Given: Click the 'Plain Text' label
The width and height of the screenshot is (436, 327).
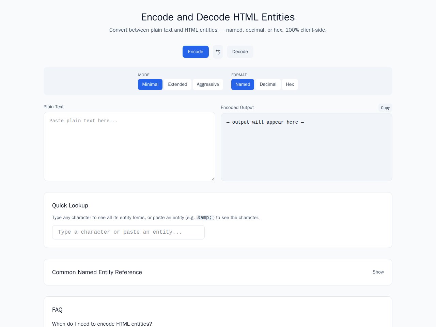Looking at the screenshot, I should (x=53, y=107).
